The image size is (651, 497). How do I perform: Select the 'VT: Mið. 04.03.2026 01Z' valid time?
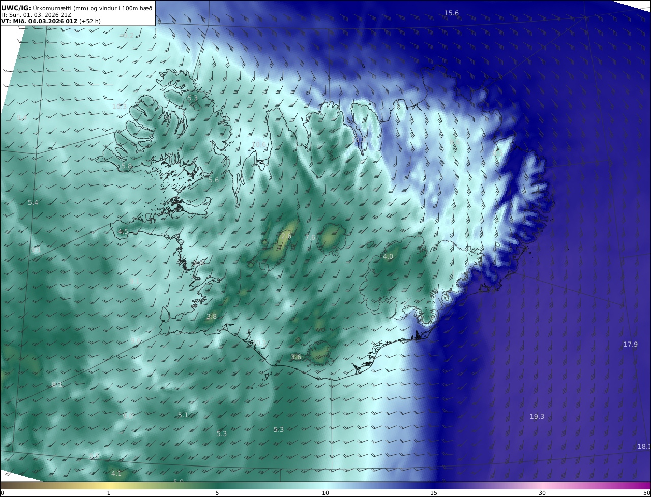[39, 21]
